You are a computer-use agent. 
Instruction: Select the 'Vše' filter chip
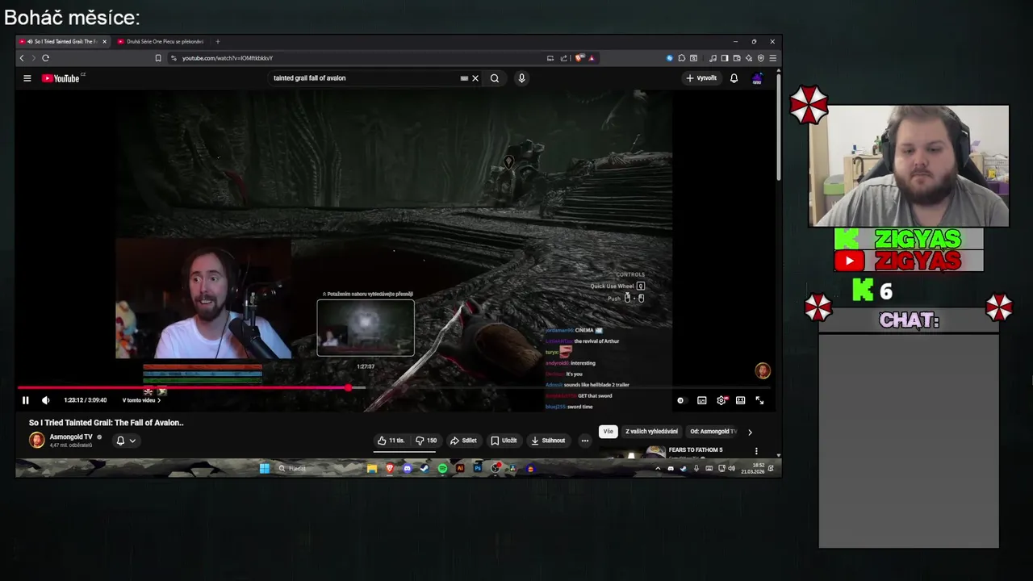[608, 432]
